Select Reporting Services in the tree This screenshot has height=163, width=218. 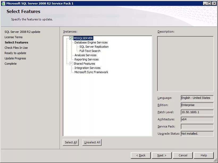(x=86, y=59)
